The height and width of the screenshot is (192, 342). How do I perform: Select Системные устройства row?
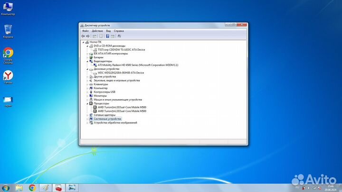coord(107,119)
